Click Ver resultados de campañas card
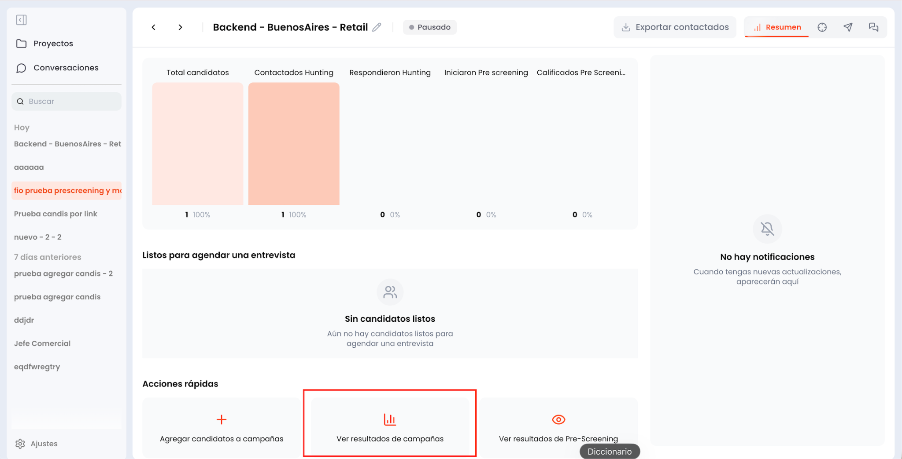Screen dimensions: 902x459 point(390,427)
